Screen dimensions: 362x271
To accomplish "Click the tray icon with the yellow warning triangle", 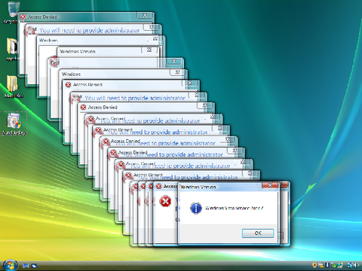I will [x=321, y=265].
